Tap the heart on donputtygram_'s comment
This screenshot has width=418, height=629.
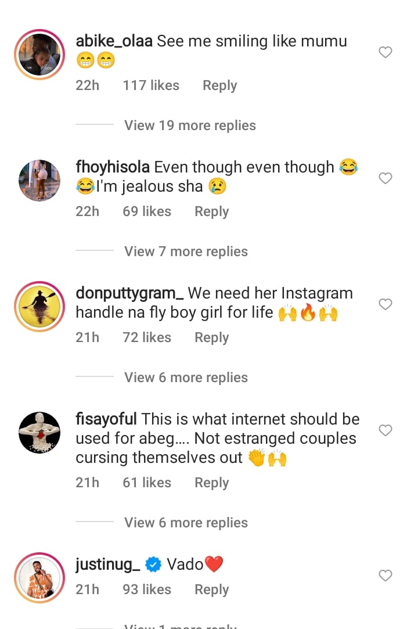click(x=385, y=304)
